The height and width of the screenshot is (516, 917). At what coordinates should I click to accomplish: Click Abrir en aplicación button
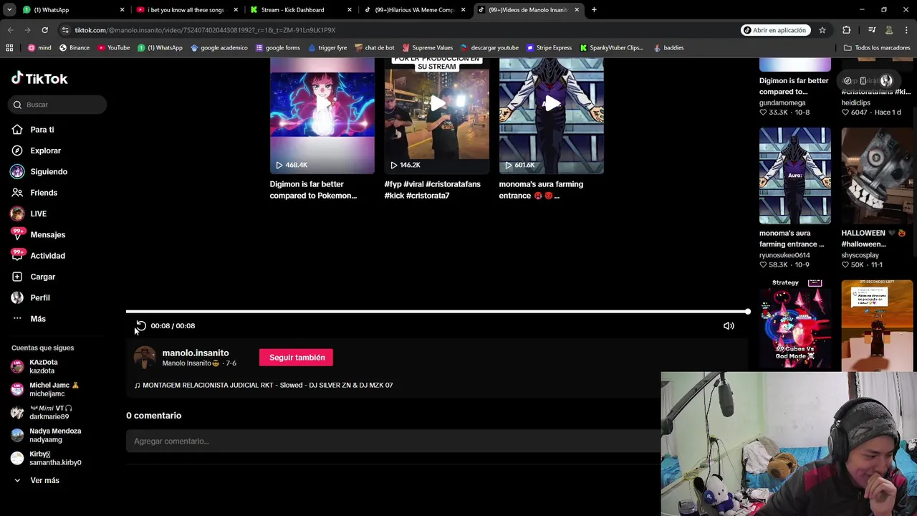tap(774, 30)
